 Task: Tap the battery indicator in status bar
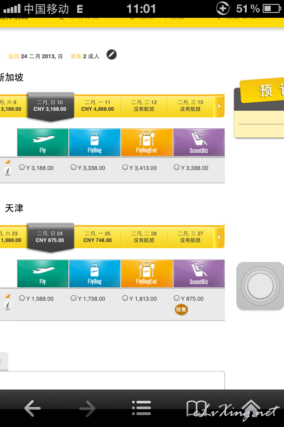(272, 9)
